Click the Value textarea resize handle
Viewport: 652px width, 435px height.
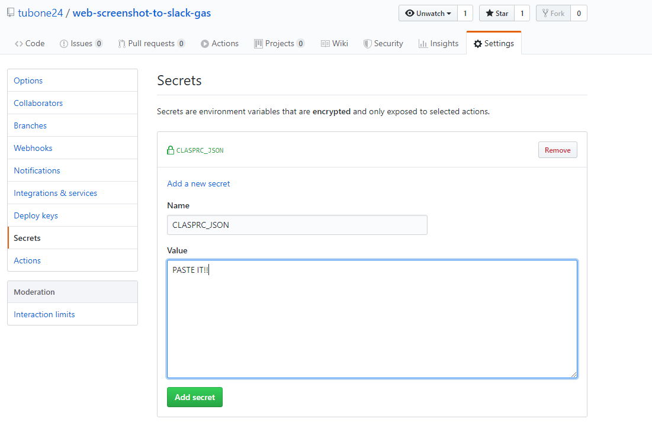click(x=574, y=375)
